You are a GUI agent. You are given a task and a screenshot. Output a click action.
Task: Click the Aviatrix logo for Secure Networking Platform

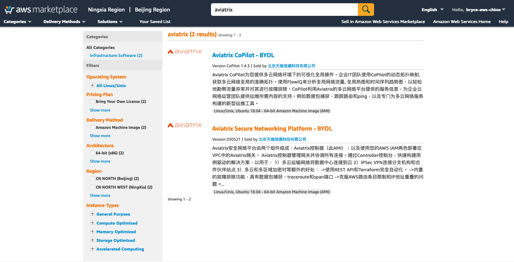tap(185, 125)
